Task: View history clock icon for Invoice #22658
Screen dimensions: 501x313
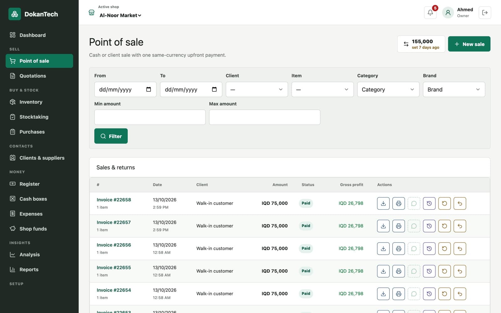Action: click(429, 203)
